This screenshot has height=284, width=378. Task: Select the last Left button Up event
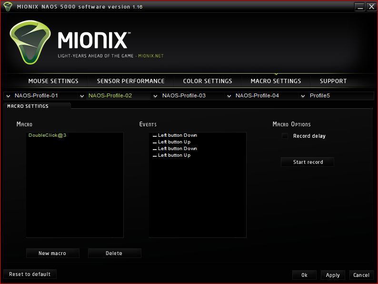click(174, 155)
